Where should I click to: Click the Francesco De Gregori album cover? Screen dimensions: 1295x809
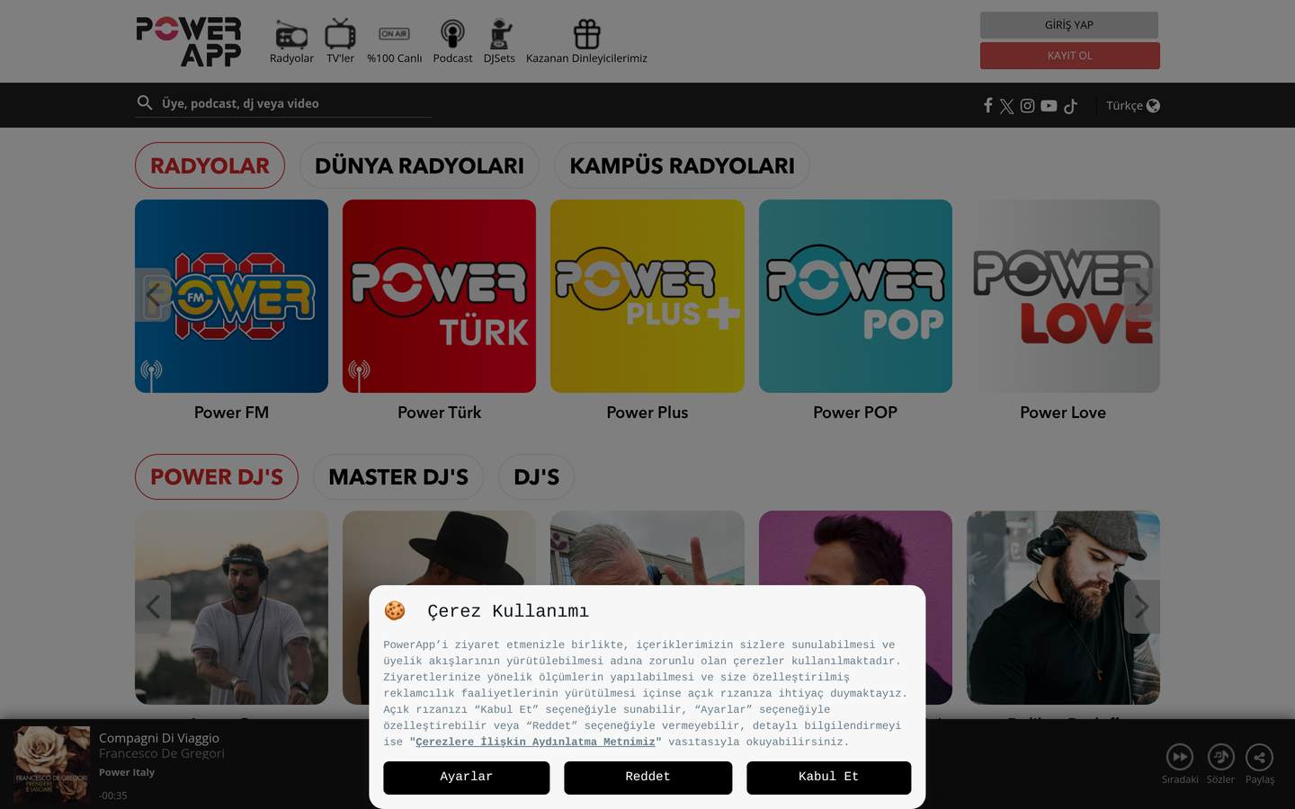click(51, 765)
